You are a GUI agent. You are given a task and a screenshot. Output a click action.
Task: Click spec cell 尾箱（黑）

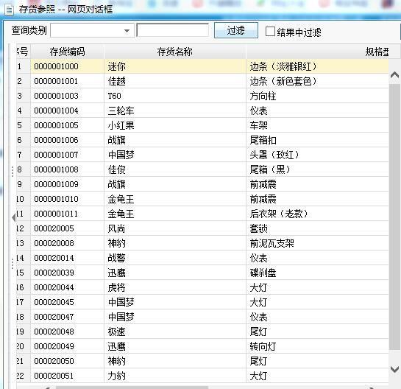point(317,169)
